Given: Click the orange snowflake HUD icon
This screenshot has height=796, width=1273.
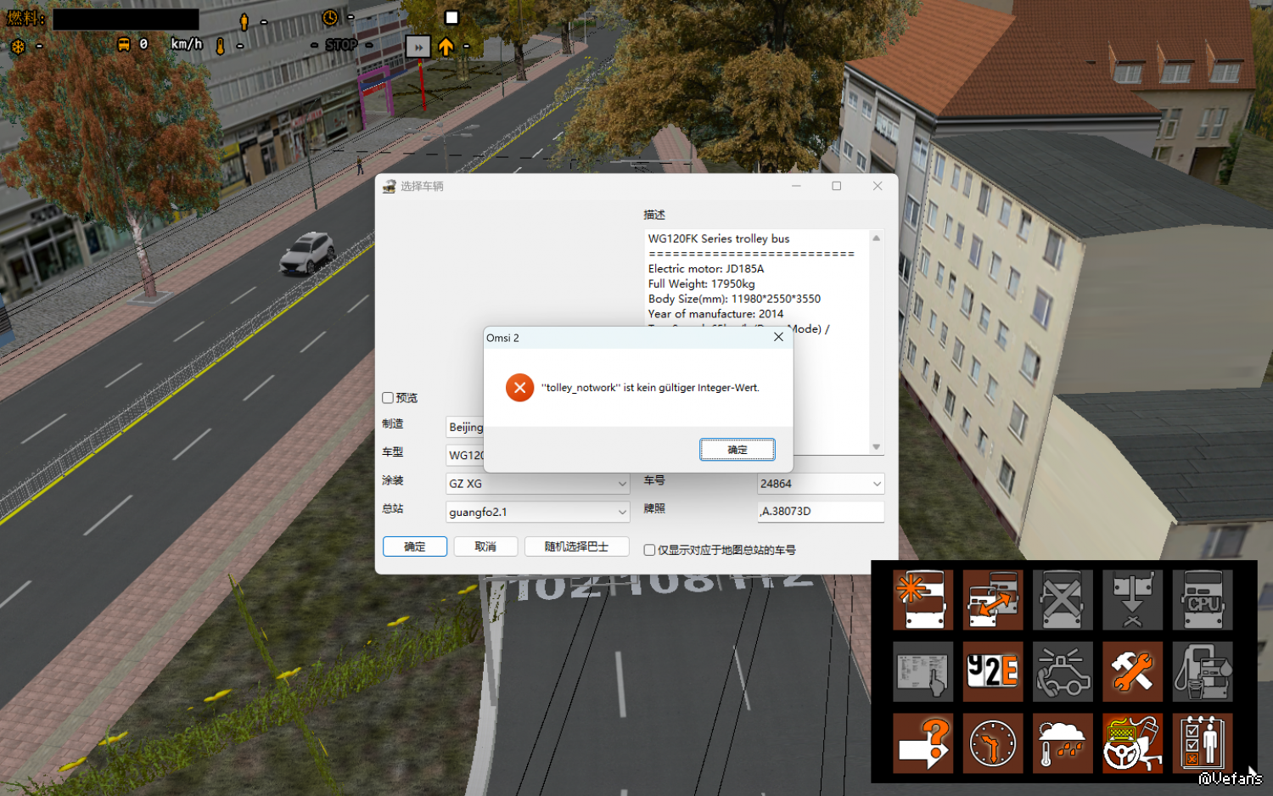Looking at the screenshot, I should [x=18, y=46].
